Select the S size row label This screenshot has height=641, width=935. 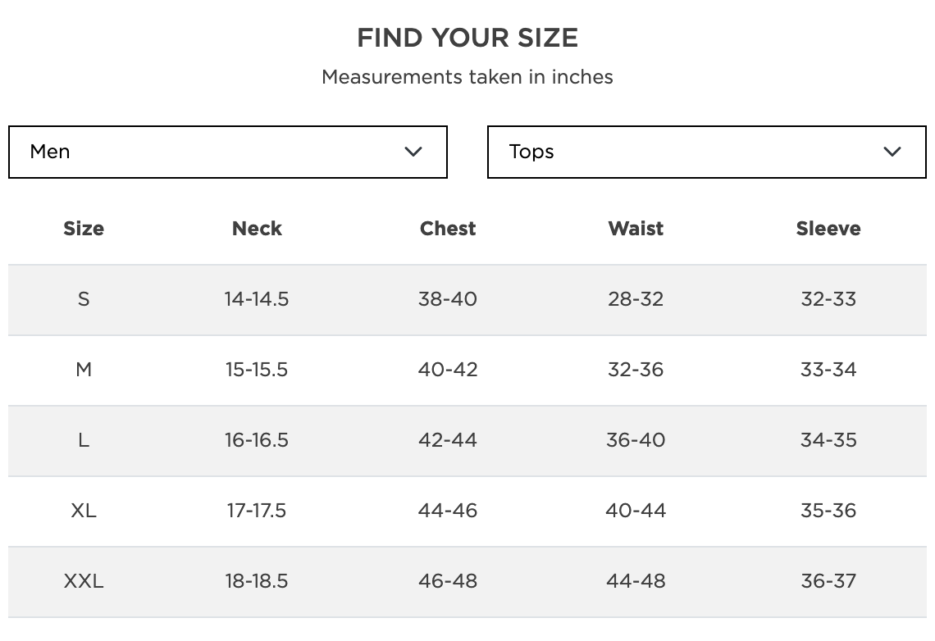tap(84, 299)
